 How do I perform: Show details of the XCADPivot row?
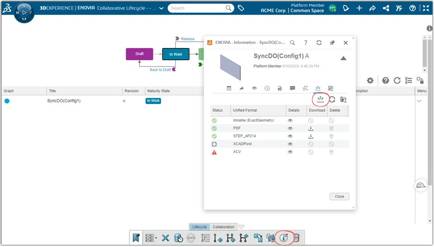(290, 144)
